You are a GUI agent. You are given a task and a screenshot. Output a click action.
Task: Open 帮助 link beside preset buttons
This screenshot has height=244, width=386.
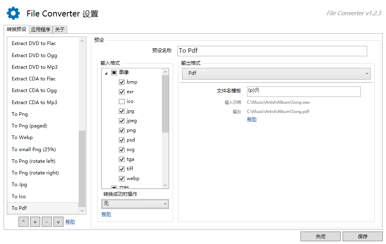[x=70, y=222]
